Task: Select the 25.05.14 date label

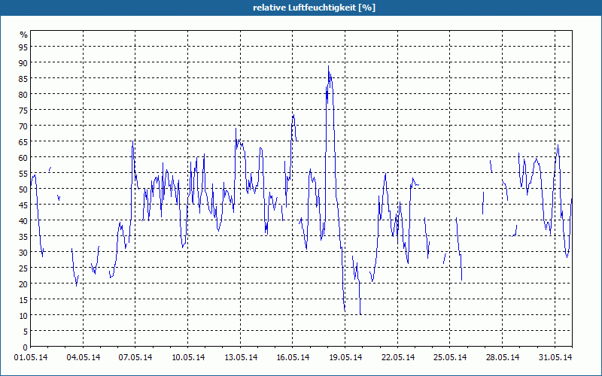Action: coord(450,357)
